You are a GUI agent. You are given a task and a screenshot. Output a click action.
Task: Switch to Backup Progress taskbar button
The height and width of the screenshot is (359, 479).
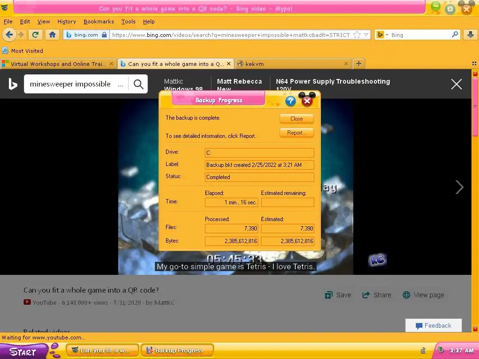[177, 351]
